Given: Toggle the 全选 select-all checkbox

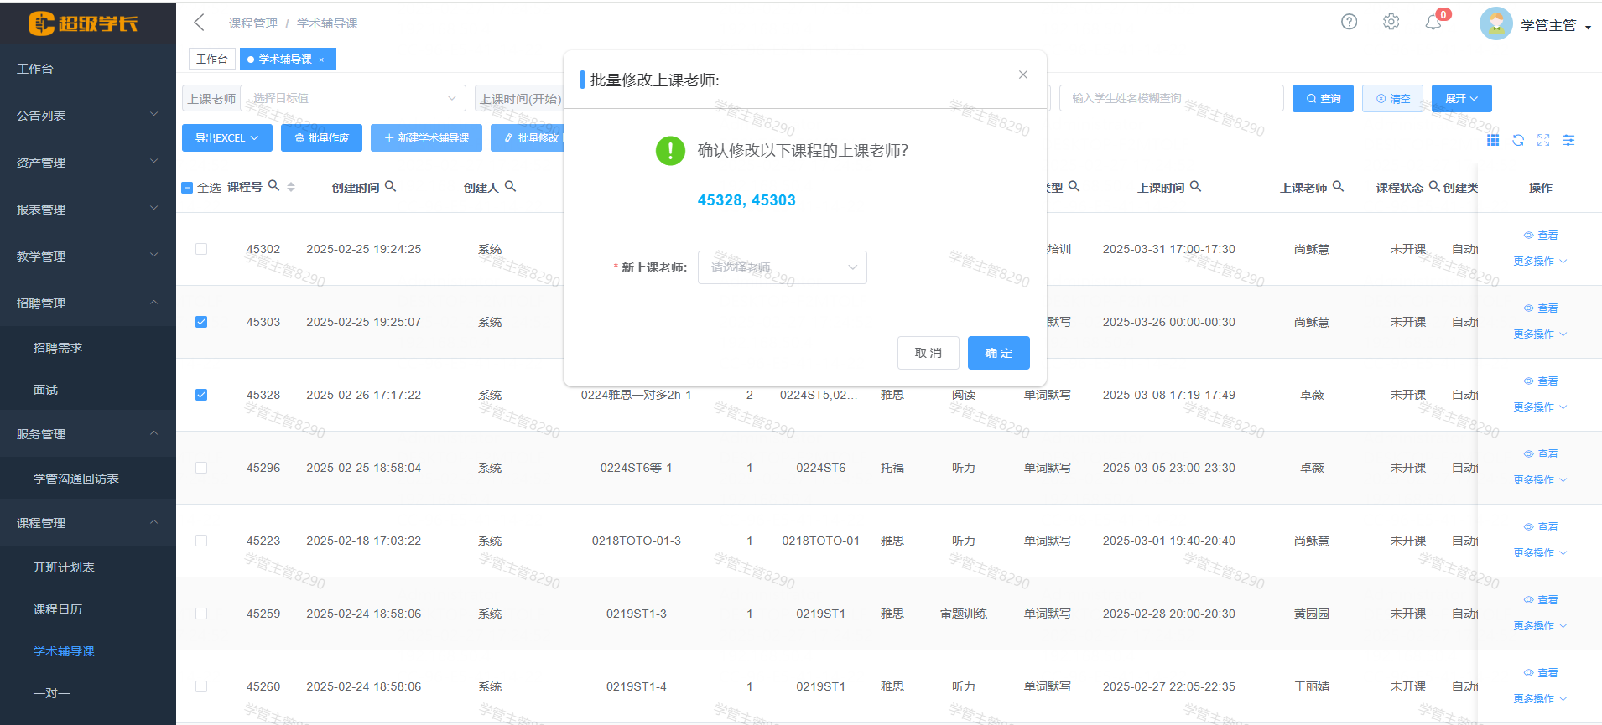Looking at the screenshot, I should tap(188, 188).
